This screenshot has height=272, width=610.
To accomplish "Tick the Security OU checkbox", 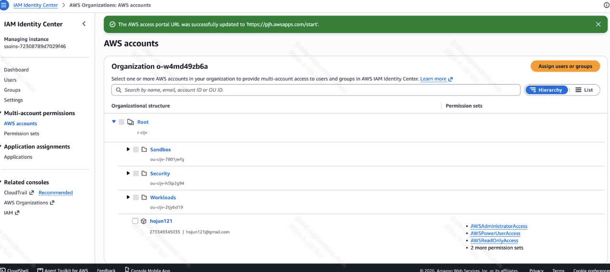I will (136, 173).
